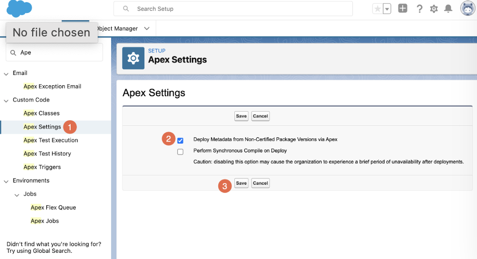Screen dimensions: 477x259
Task: Open Apex Test History
Action: click(x=47, y=154)
